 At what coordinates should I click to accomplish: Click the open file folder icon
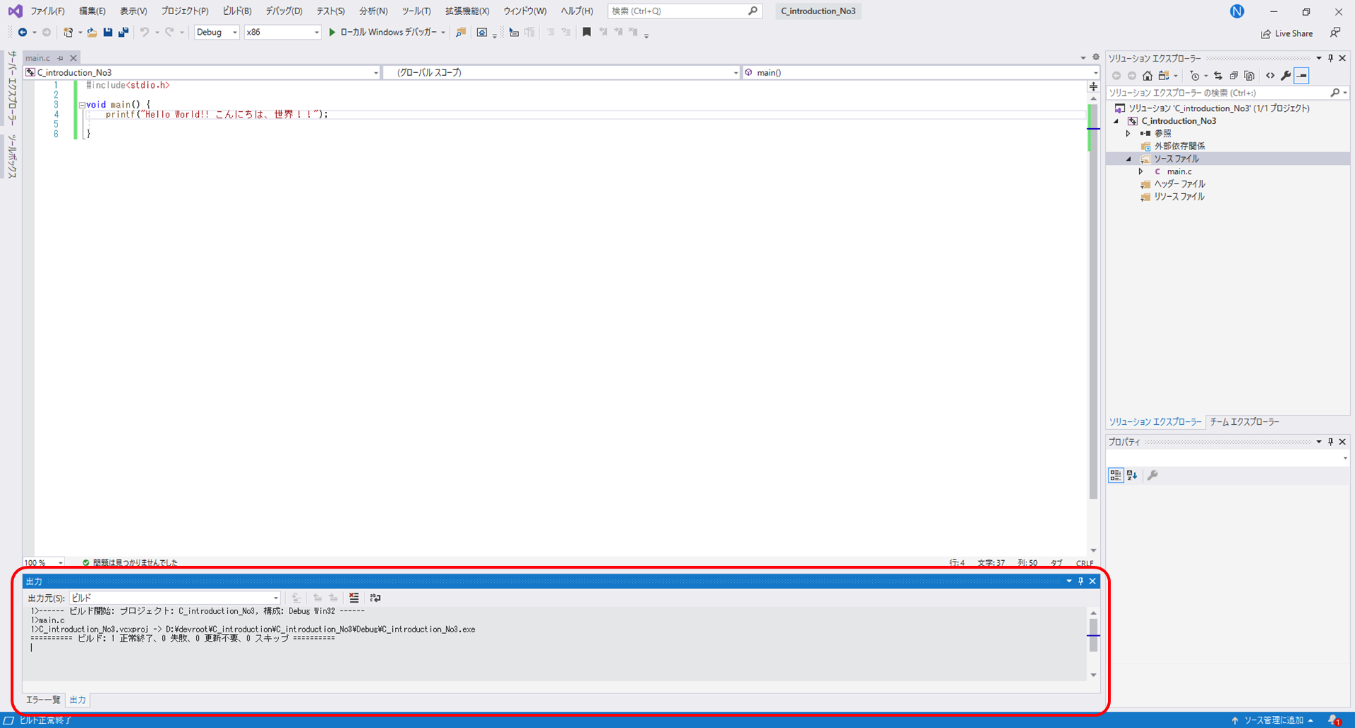tap(92, 32)
